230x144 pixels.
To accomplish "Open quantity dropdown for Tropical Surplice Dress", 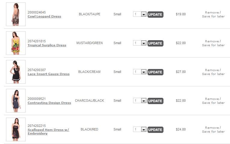I will [x=144, y=43].
